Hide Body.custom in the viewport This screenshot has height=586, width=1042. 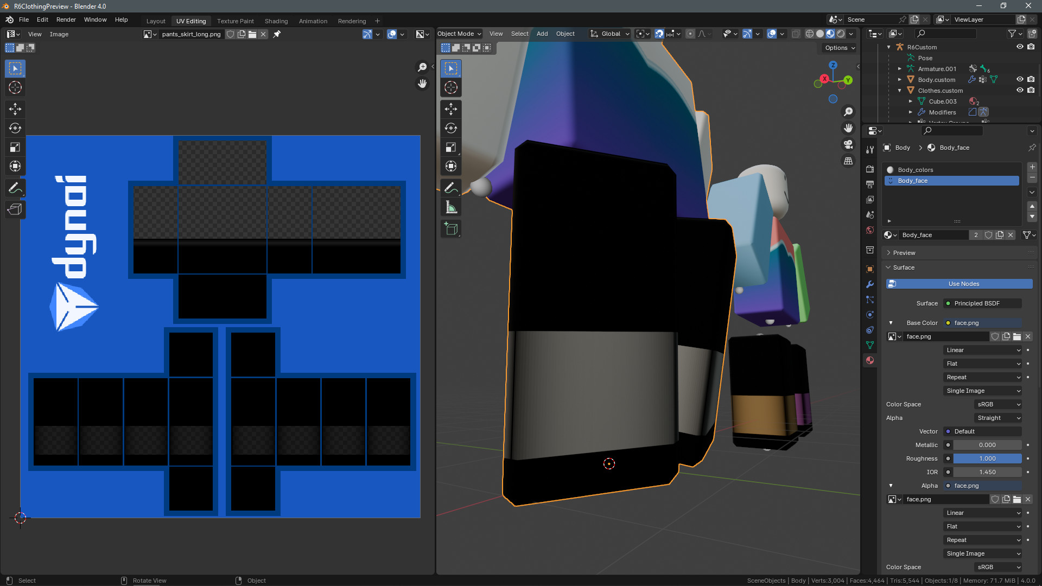[1020, 79]
